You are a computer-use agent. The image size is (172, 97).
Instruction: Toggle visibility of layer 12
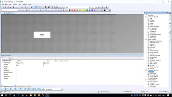[x=33, y=89]
